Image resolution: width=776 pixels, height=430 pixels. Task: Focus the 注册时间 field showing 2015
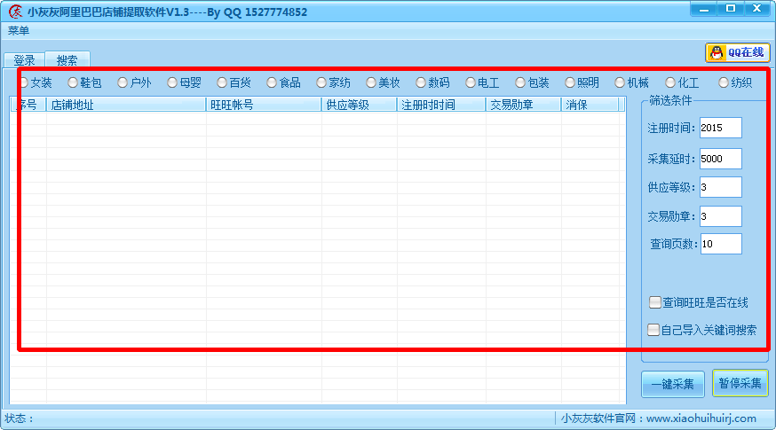[x=721, y=128]
